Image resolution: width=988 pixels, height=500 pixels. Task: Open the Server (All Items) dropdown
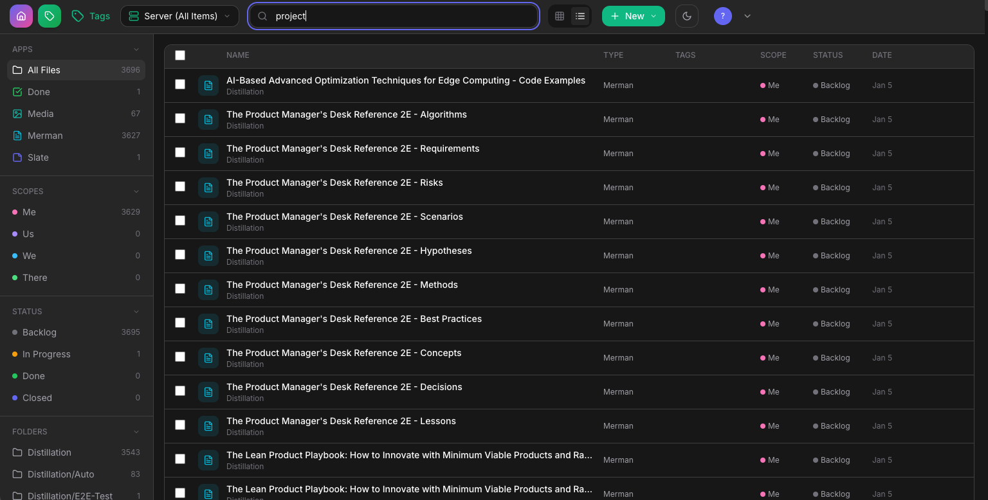point(179,16)
